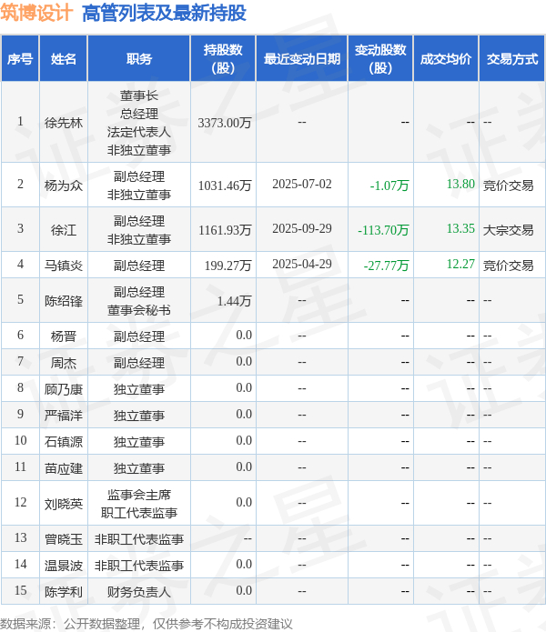
Task: Click the 数据来源 footer note
Action: 146,624
